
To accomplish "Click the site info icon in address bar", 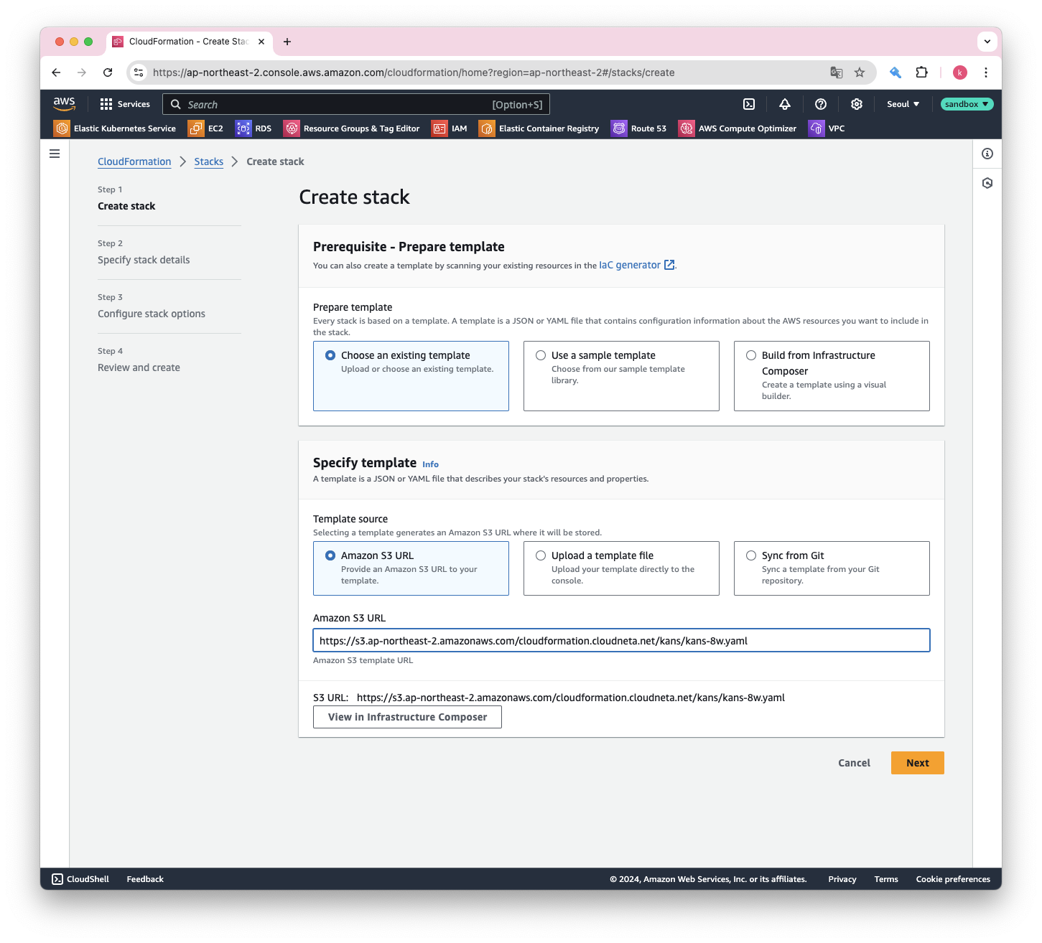I will click(139, 72).
